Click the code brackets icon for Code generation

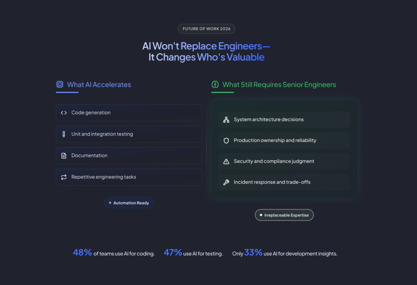click(x=64, y=113)
